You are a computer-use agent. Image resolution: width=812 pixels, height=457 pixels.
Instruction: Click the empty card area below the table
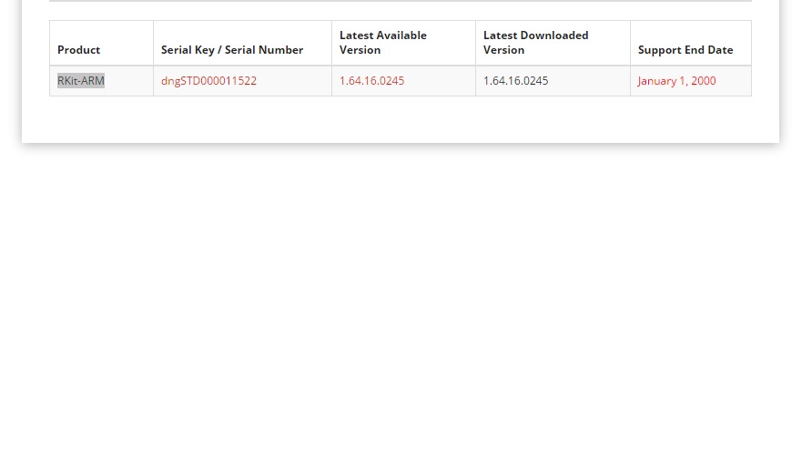coord(401,118)
